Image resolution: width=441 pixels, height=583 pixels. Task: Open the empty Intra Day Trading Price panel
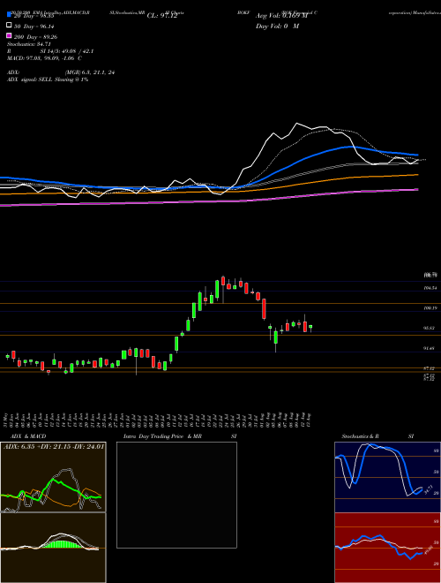point(176,495)
